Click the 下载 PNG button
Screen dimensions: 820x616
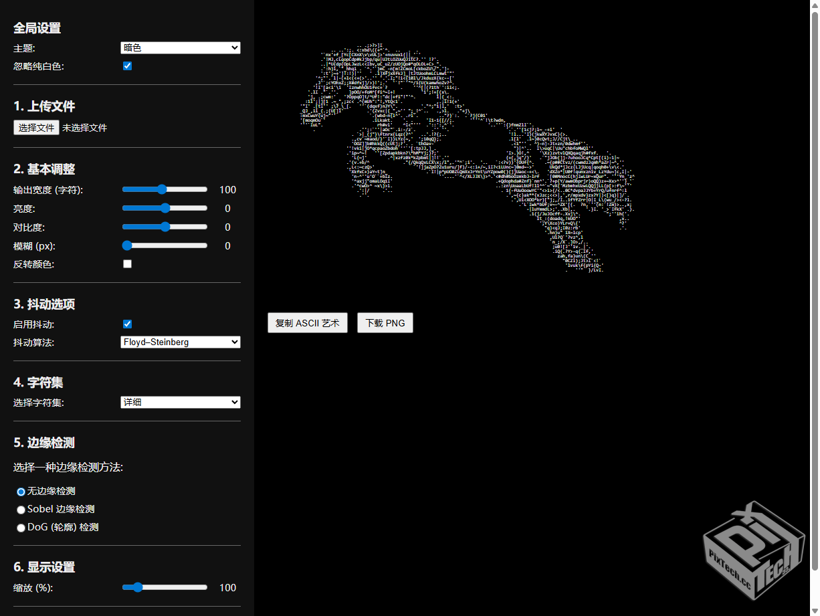[385, 323]
